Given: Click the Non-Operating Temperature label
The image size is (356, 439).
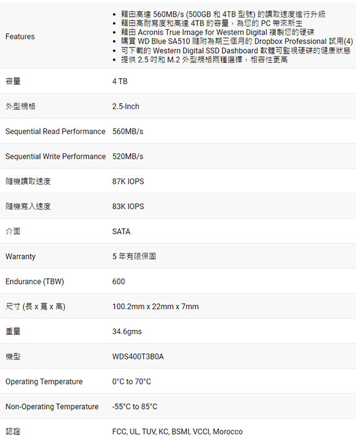Looking at the screenshot, I should [x=52, y=407].
